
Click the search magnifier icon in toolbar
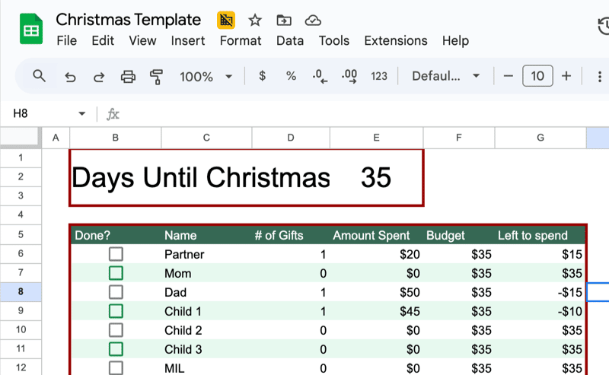40,76
